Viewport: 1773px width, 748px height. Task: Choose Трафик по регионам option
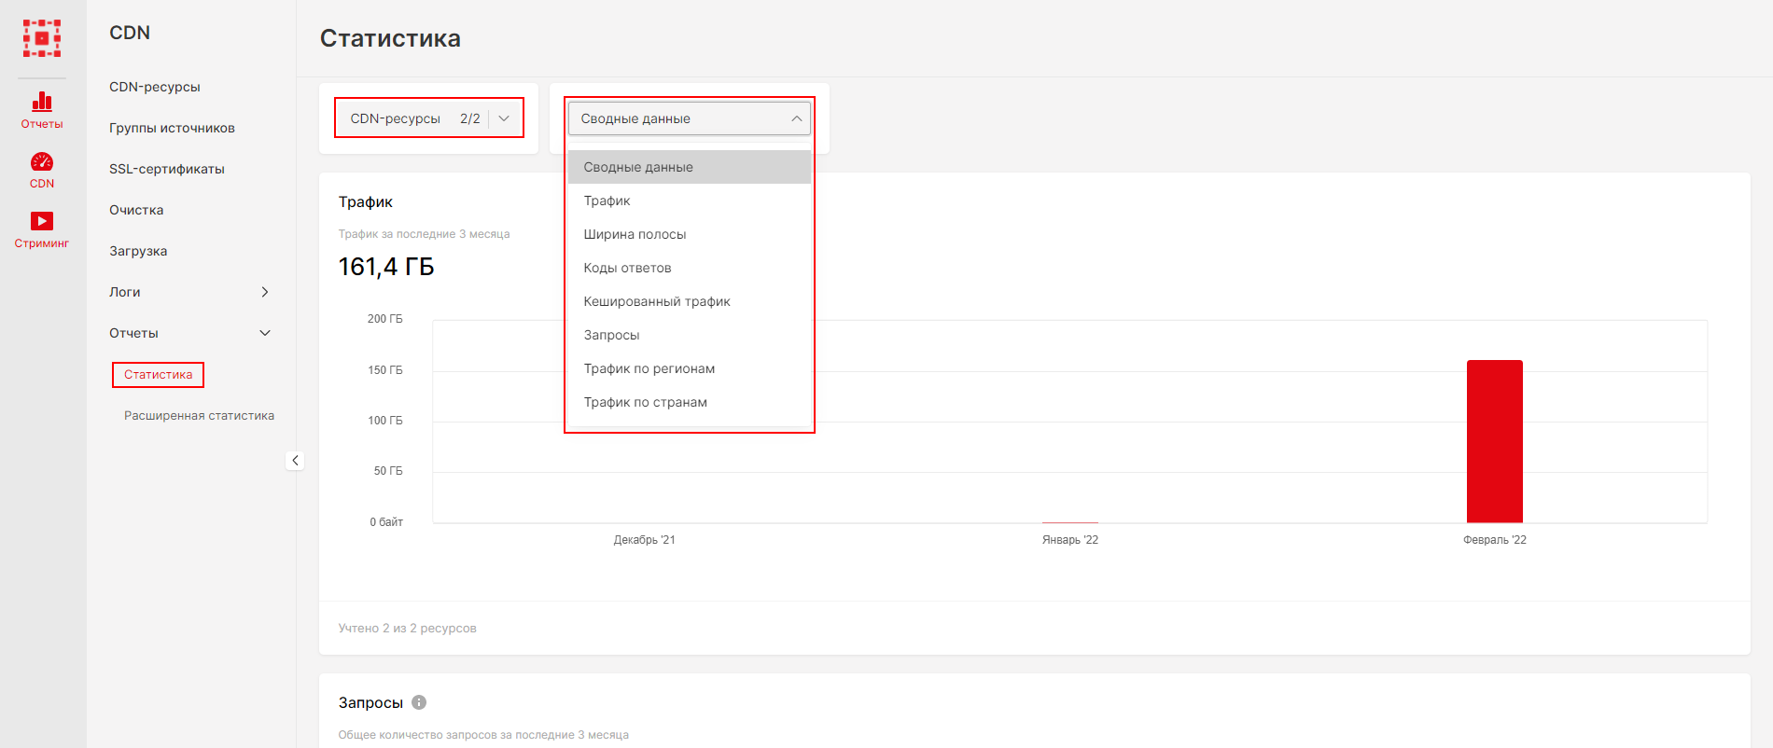pos(649,368)
